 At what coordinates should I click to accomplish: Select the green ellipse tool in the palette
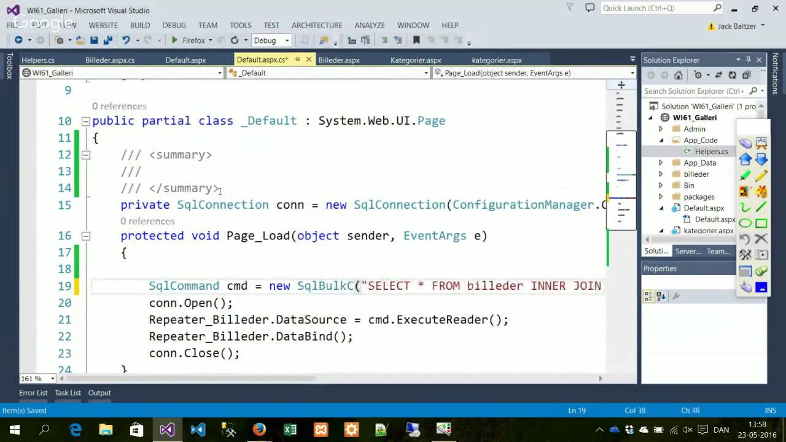tap(745, 223)
